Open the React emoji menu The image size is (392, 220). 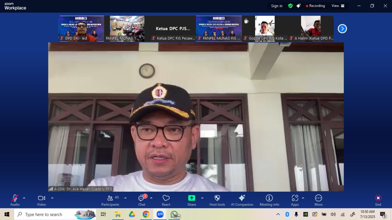(166, 200)
